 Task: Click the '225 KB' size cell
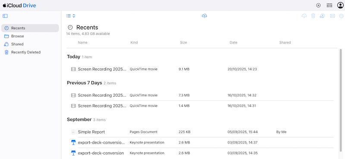tap(185, 132)
